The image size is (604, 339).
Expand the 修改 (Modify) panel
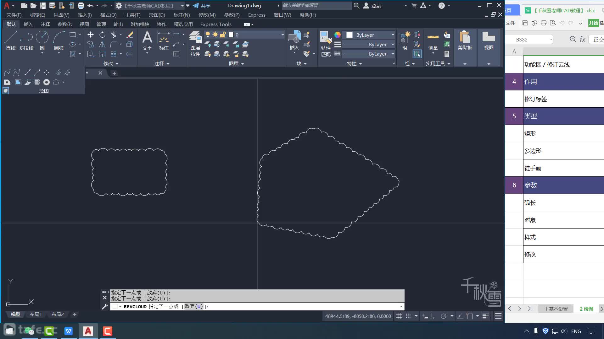pos(111,63)
